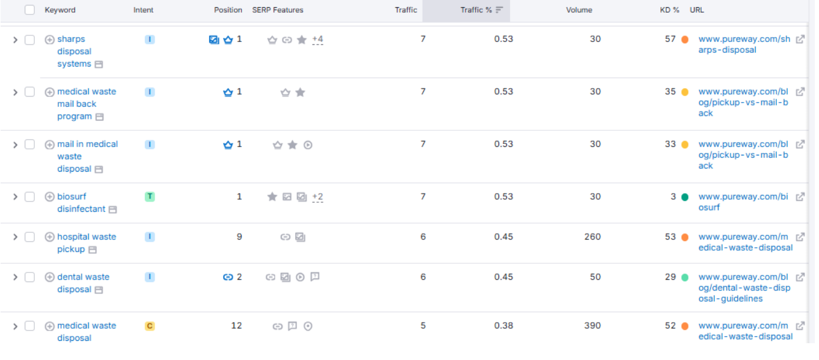Screen dimensions: 819x360
Task: Click sitelinks icon beside dental waste disposal position
Action: click(228, 277)
